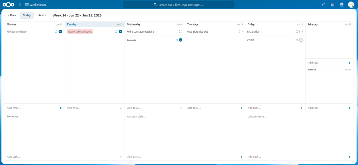Screen dimensions: 358x165
Task: Click the Week 26 date range title
Action: 77,15
